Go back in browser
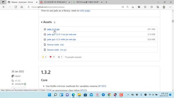174x98 pixels. [x=4, y=7]
